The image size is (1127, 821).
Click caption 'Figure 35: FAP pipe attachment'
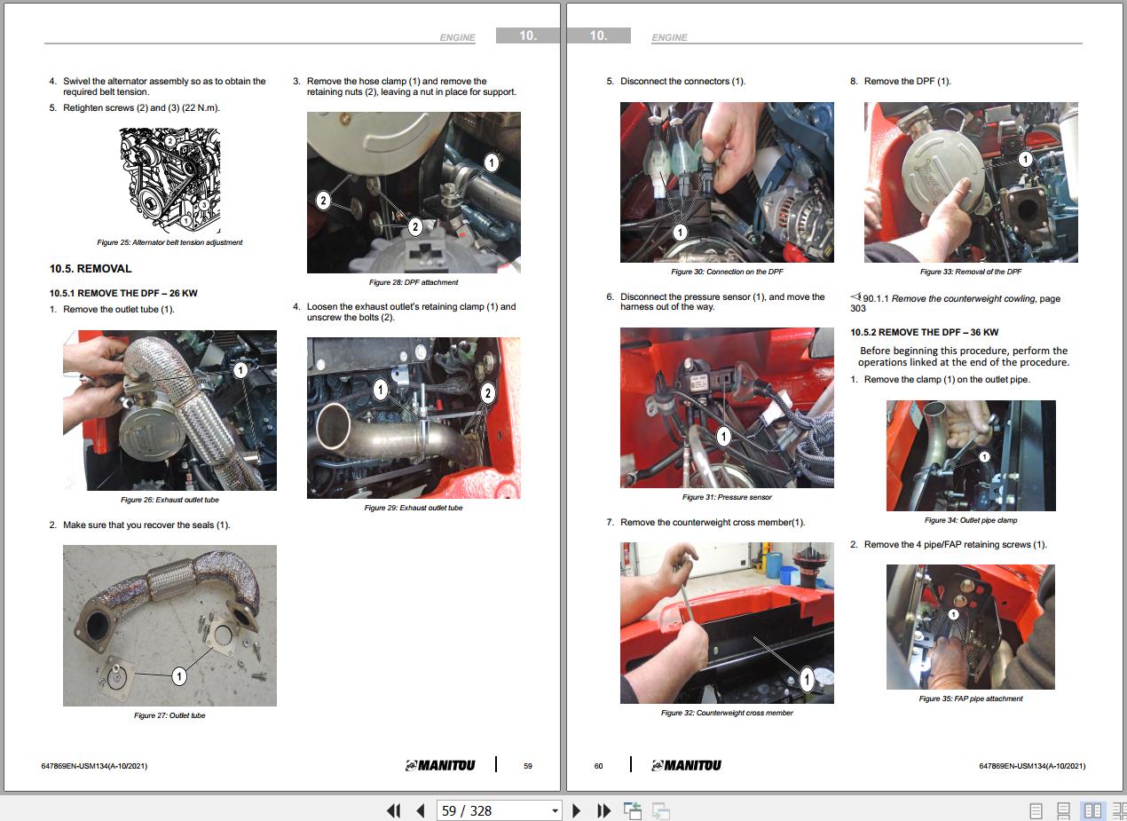[x=971, y=699]
